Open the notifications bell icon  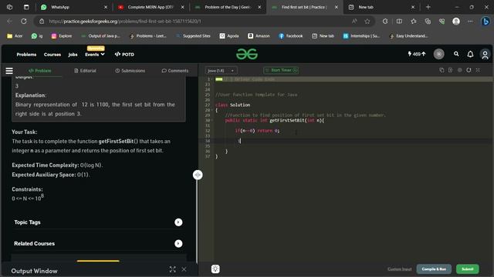[x=470, y=54]
